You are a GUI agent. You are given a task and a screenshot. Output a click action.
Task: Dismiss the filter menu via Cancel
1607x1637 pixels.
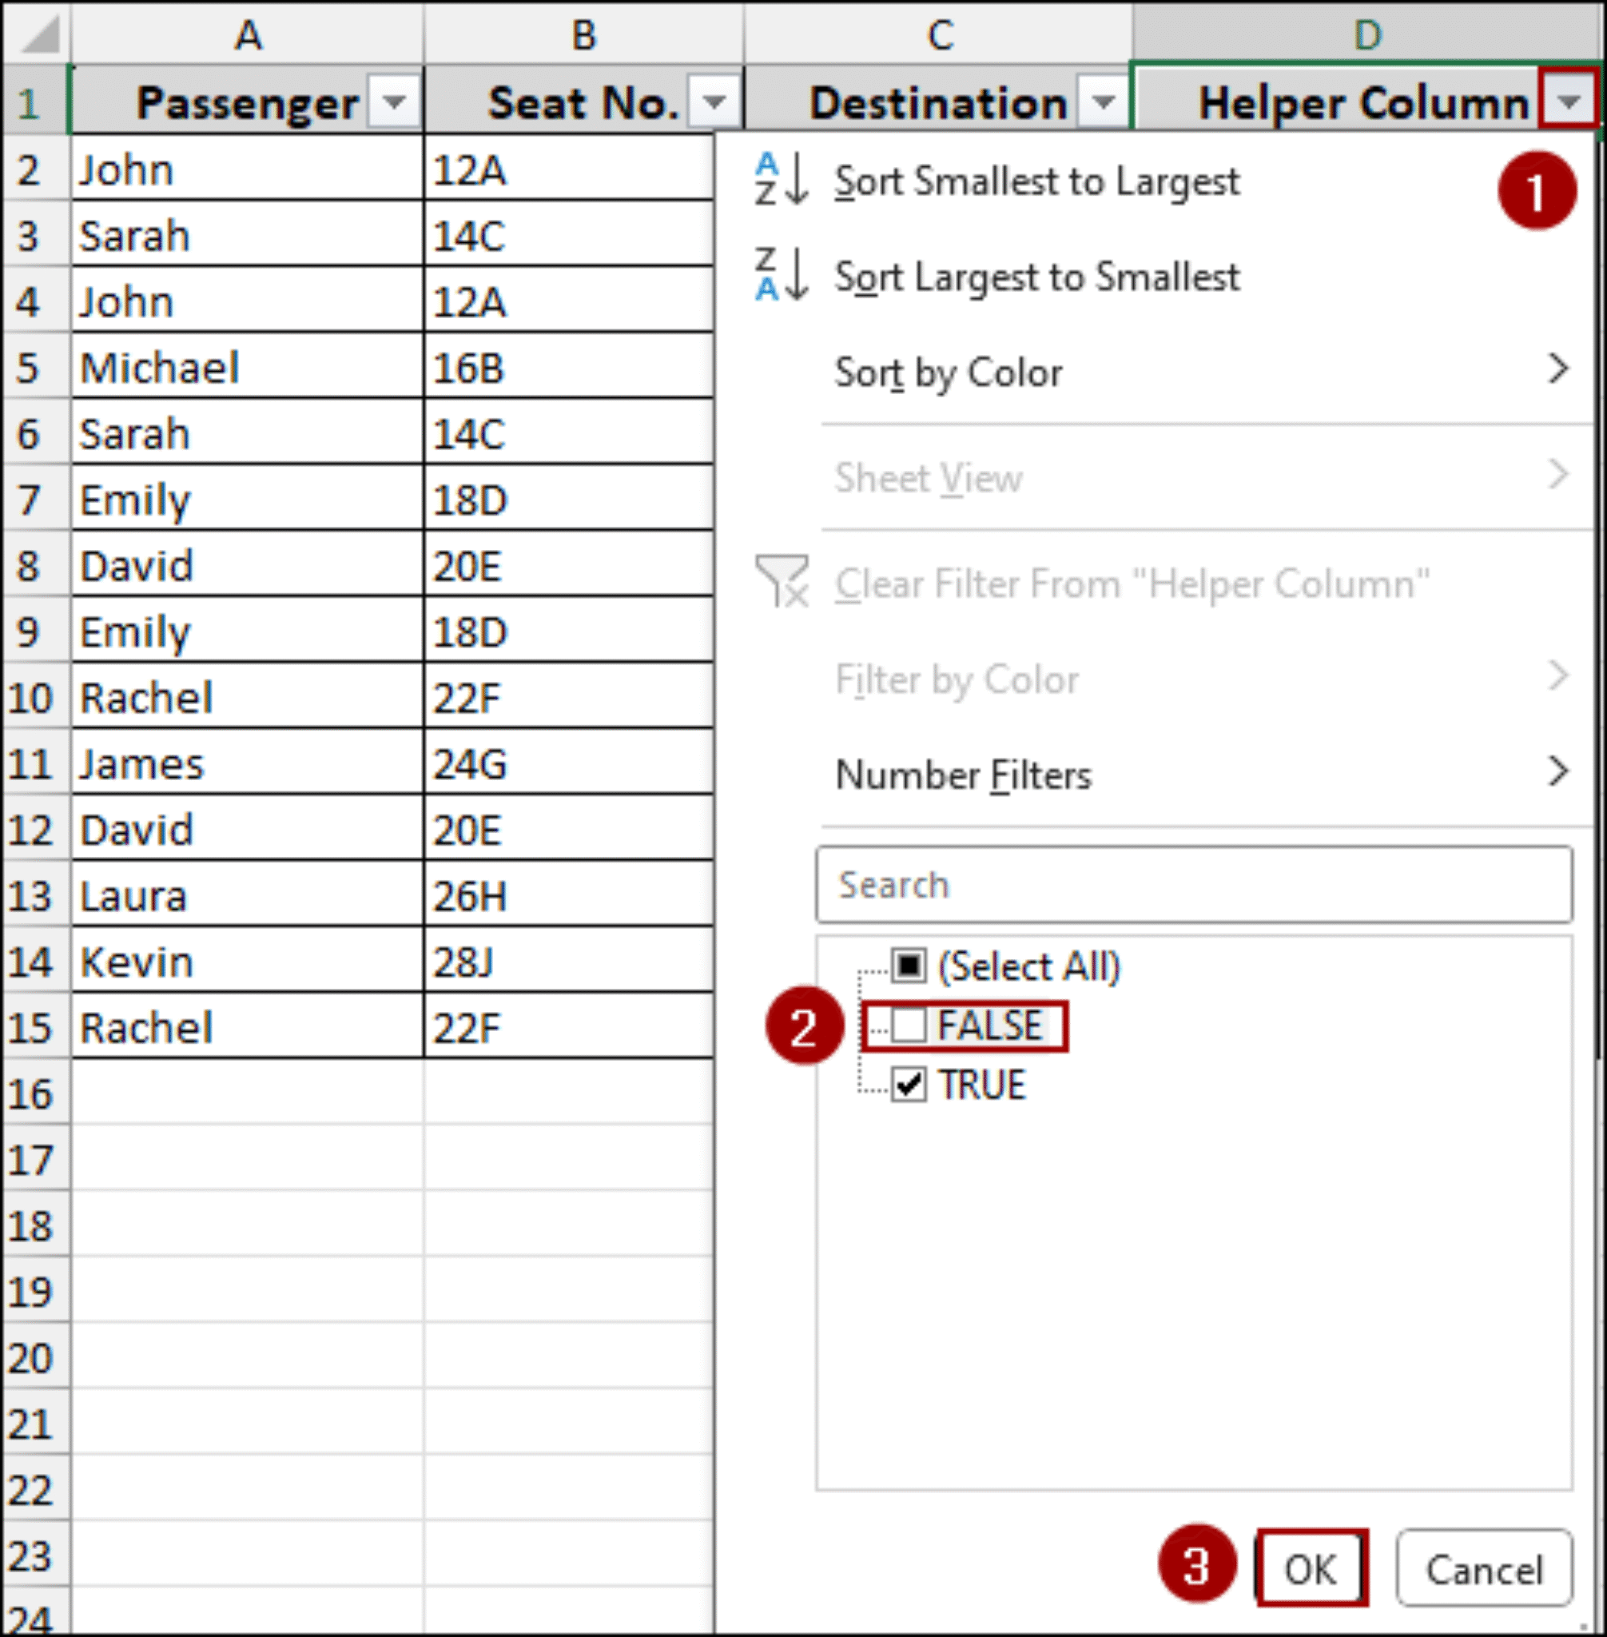(x=1483, y=1568)
